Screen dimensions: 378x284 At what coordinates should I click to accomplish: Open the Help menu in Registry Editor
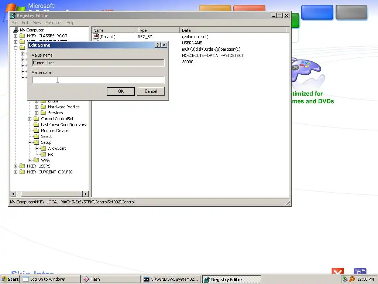point(71,23)
